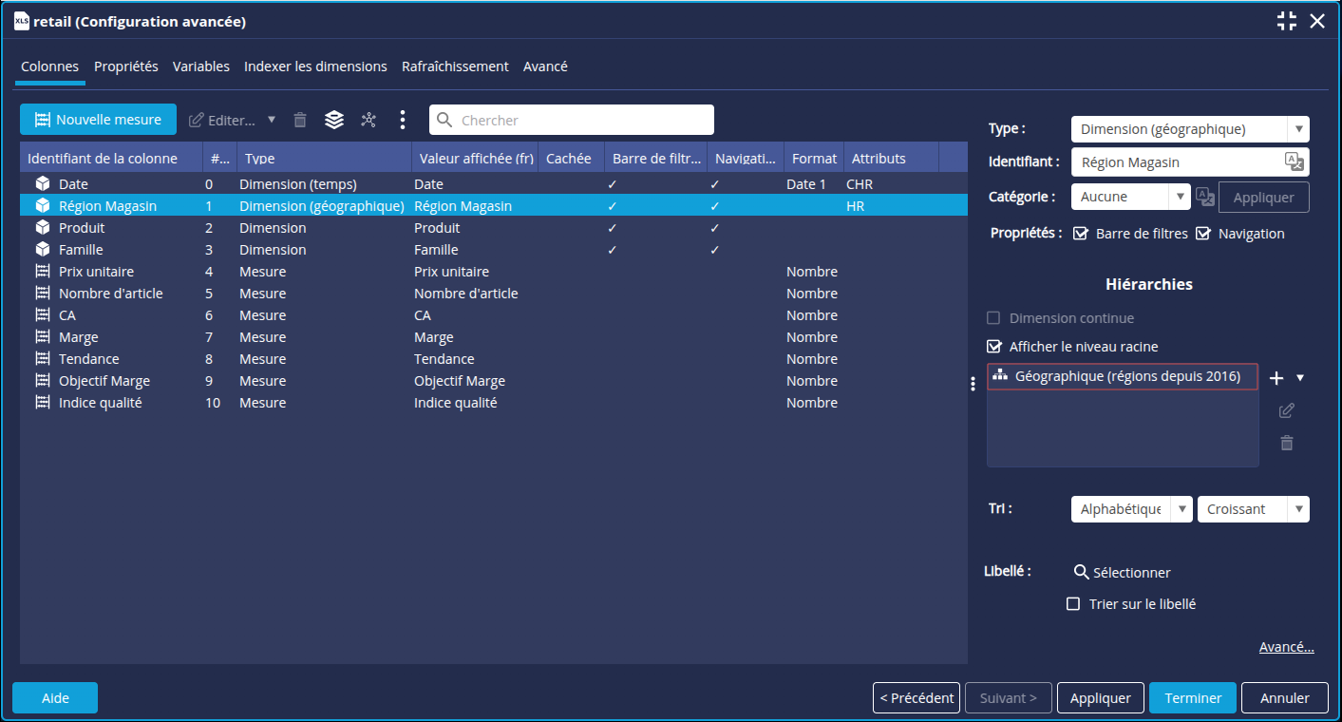This screenshot has width=1342, height=722.
Task: Select the Objectif Marge row
Action: (x=104, y=381)
